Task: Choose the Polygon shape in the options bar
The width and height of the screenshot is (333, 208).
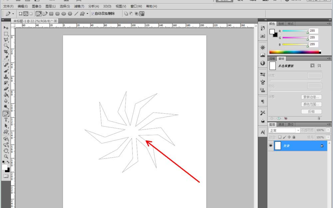Action: 70,14
